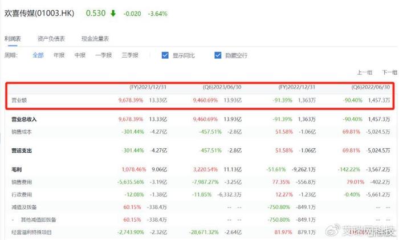Click the 销售费用 row label
Viewport: 399px width, 240px height.
coord(22,182)
